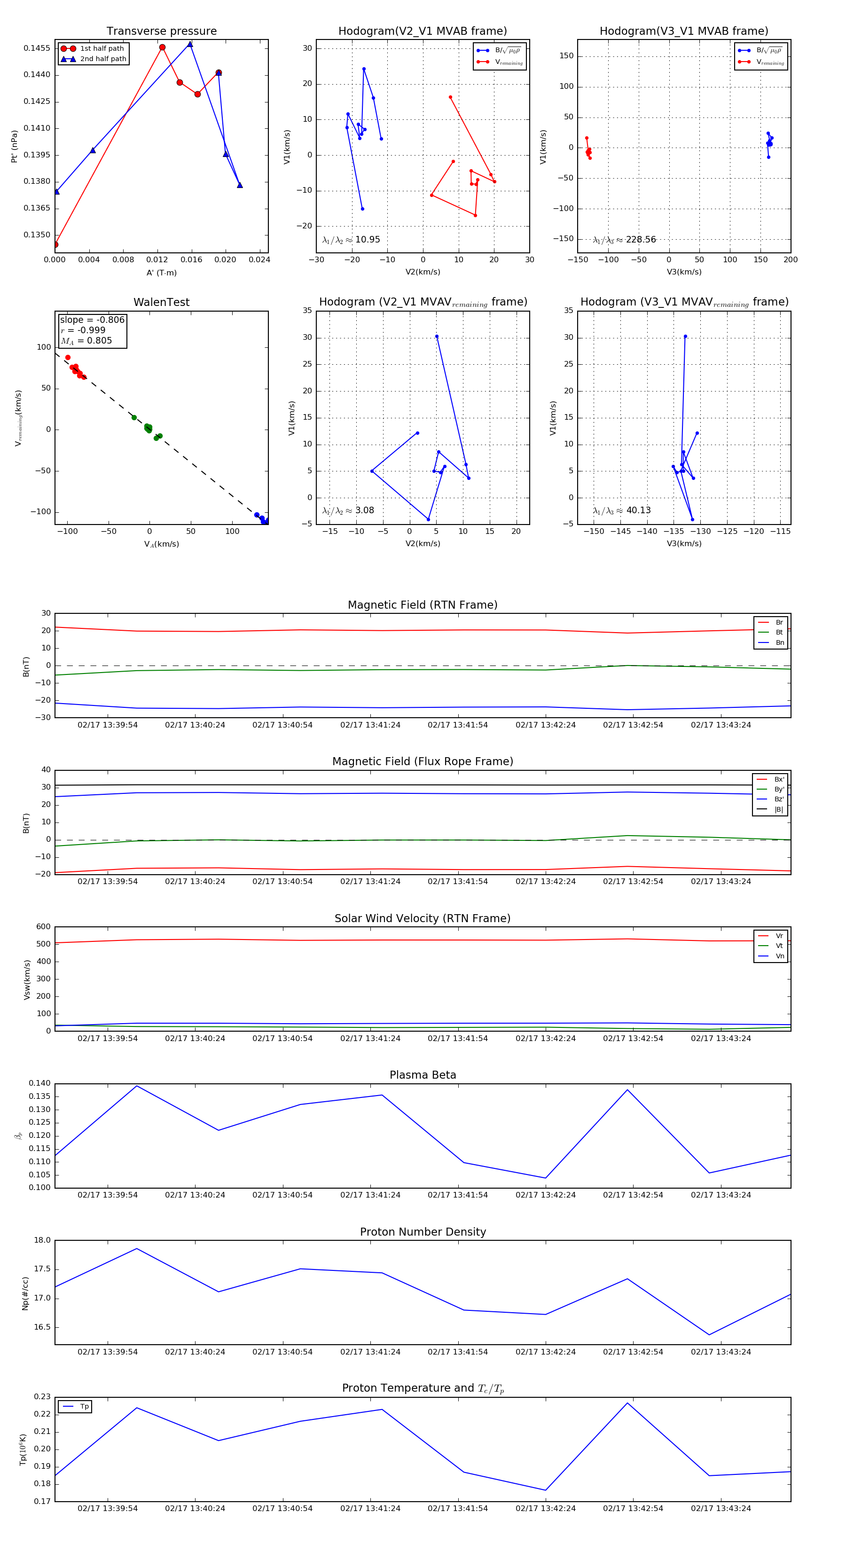This screenshot has height=1551, width=846.
Task: Click the λ1/λ3 ≈ 228.56 annotation
Action: 625,240
